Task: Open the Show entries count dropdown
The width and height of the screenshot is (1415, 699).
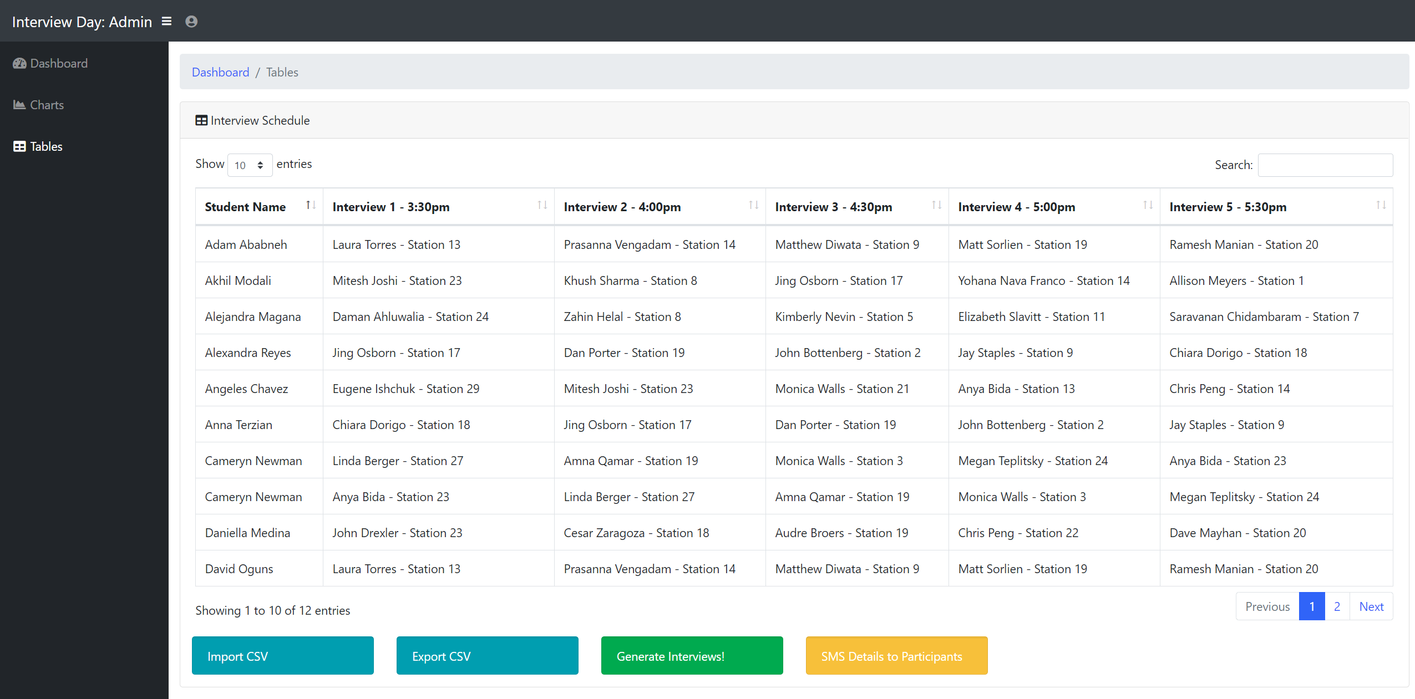Action: (250, 165)
